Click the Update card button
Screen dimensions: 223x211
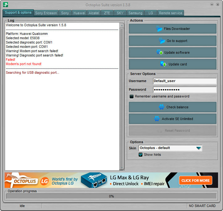(x=173, y=64)
